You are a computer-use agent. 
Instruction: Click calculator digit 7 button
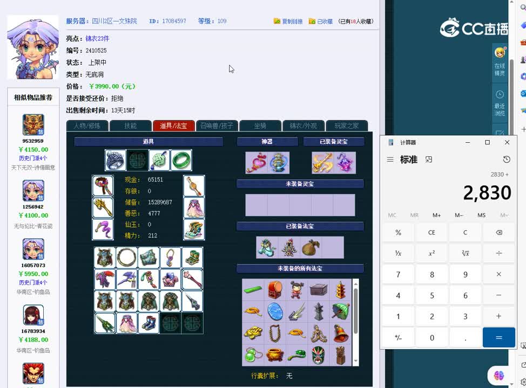coord(398,274)
